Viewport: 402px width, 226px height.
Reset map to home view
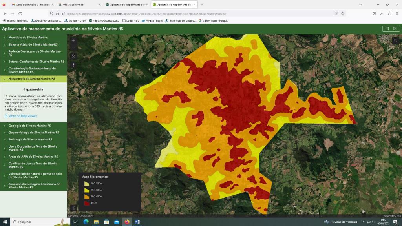coord(73,56)
